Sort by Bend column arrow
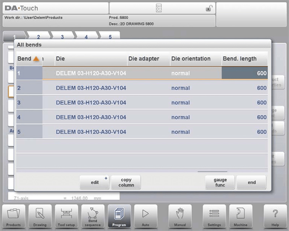This screenshot has height=231, width=289. click(36, 59)
